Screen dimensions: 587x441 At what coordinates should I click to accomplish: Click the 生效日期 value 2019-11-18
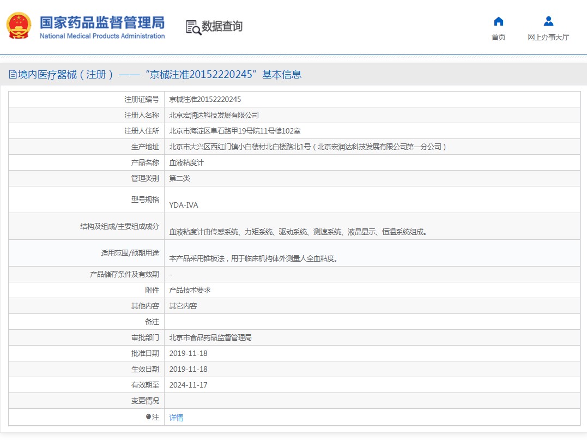[x=188, y=369]
